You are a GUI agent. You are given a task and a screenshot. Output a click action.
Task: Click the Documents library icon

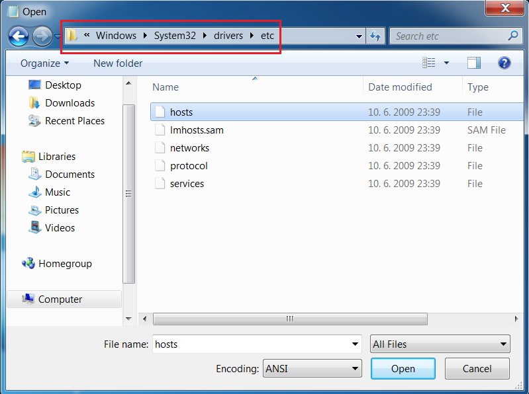click(x=34, y=174)
